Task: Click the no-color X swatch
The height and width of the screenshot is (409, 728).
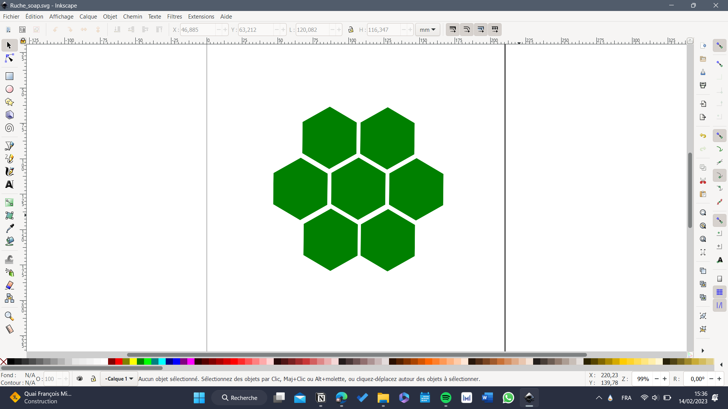Action: 3,362
